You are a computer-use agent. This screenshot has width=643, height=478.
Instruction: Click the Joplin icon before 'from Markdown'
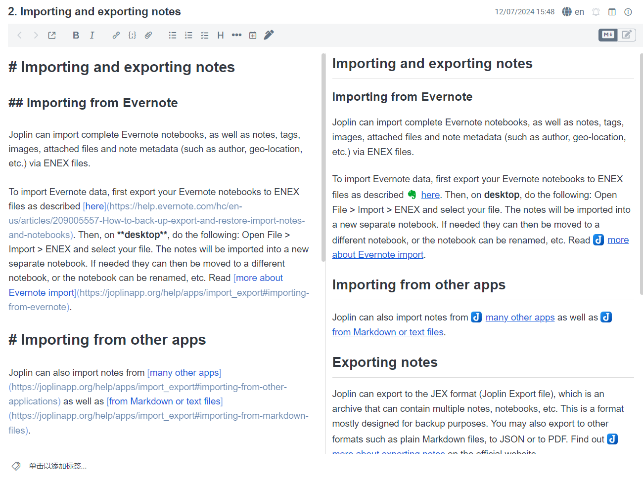click(x=606, y=317)
